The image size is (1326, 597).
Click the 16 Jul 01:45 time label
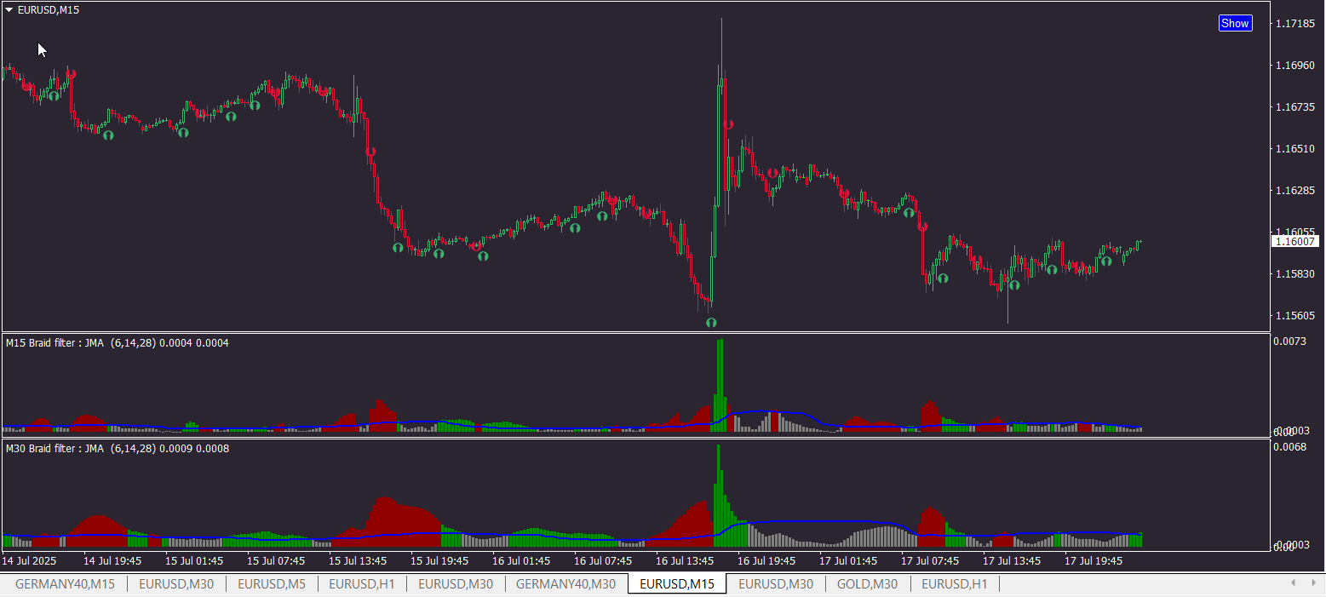click(x=521, y=561)
